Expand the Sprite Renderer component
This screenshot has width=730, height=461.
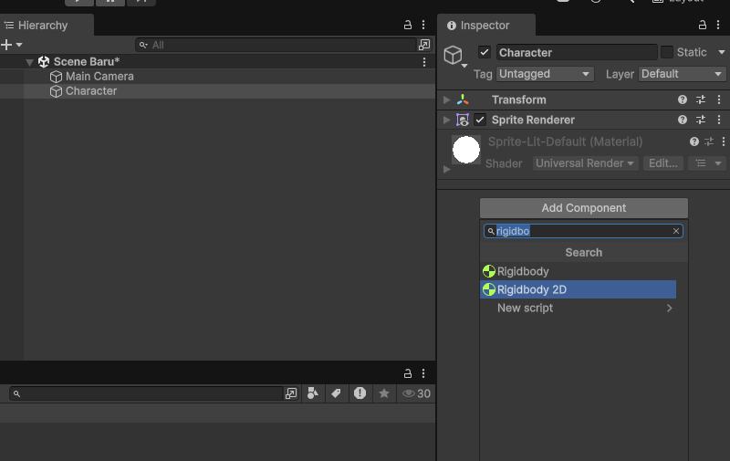(446, 120)
